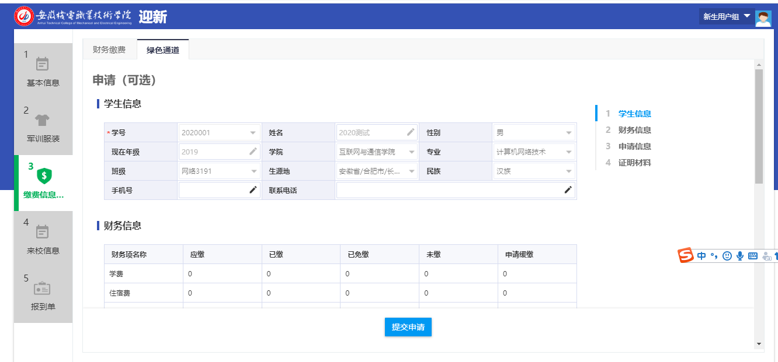Go to step 2 军训服装
Screen dimensions: 778x362
click(43, 126)
